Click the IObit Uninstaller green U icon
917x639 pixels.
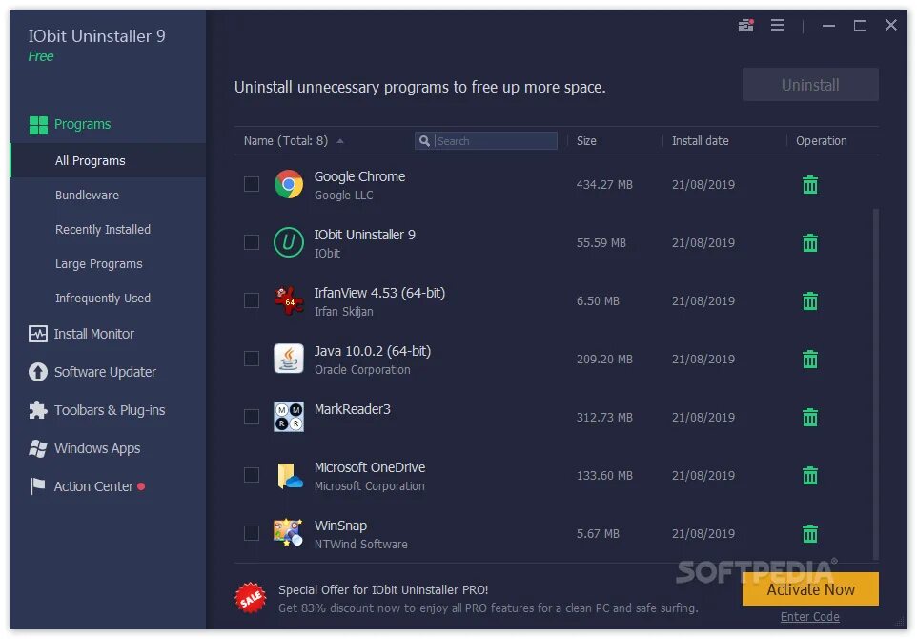coord(289,242)
